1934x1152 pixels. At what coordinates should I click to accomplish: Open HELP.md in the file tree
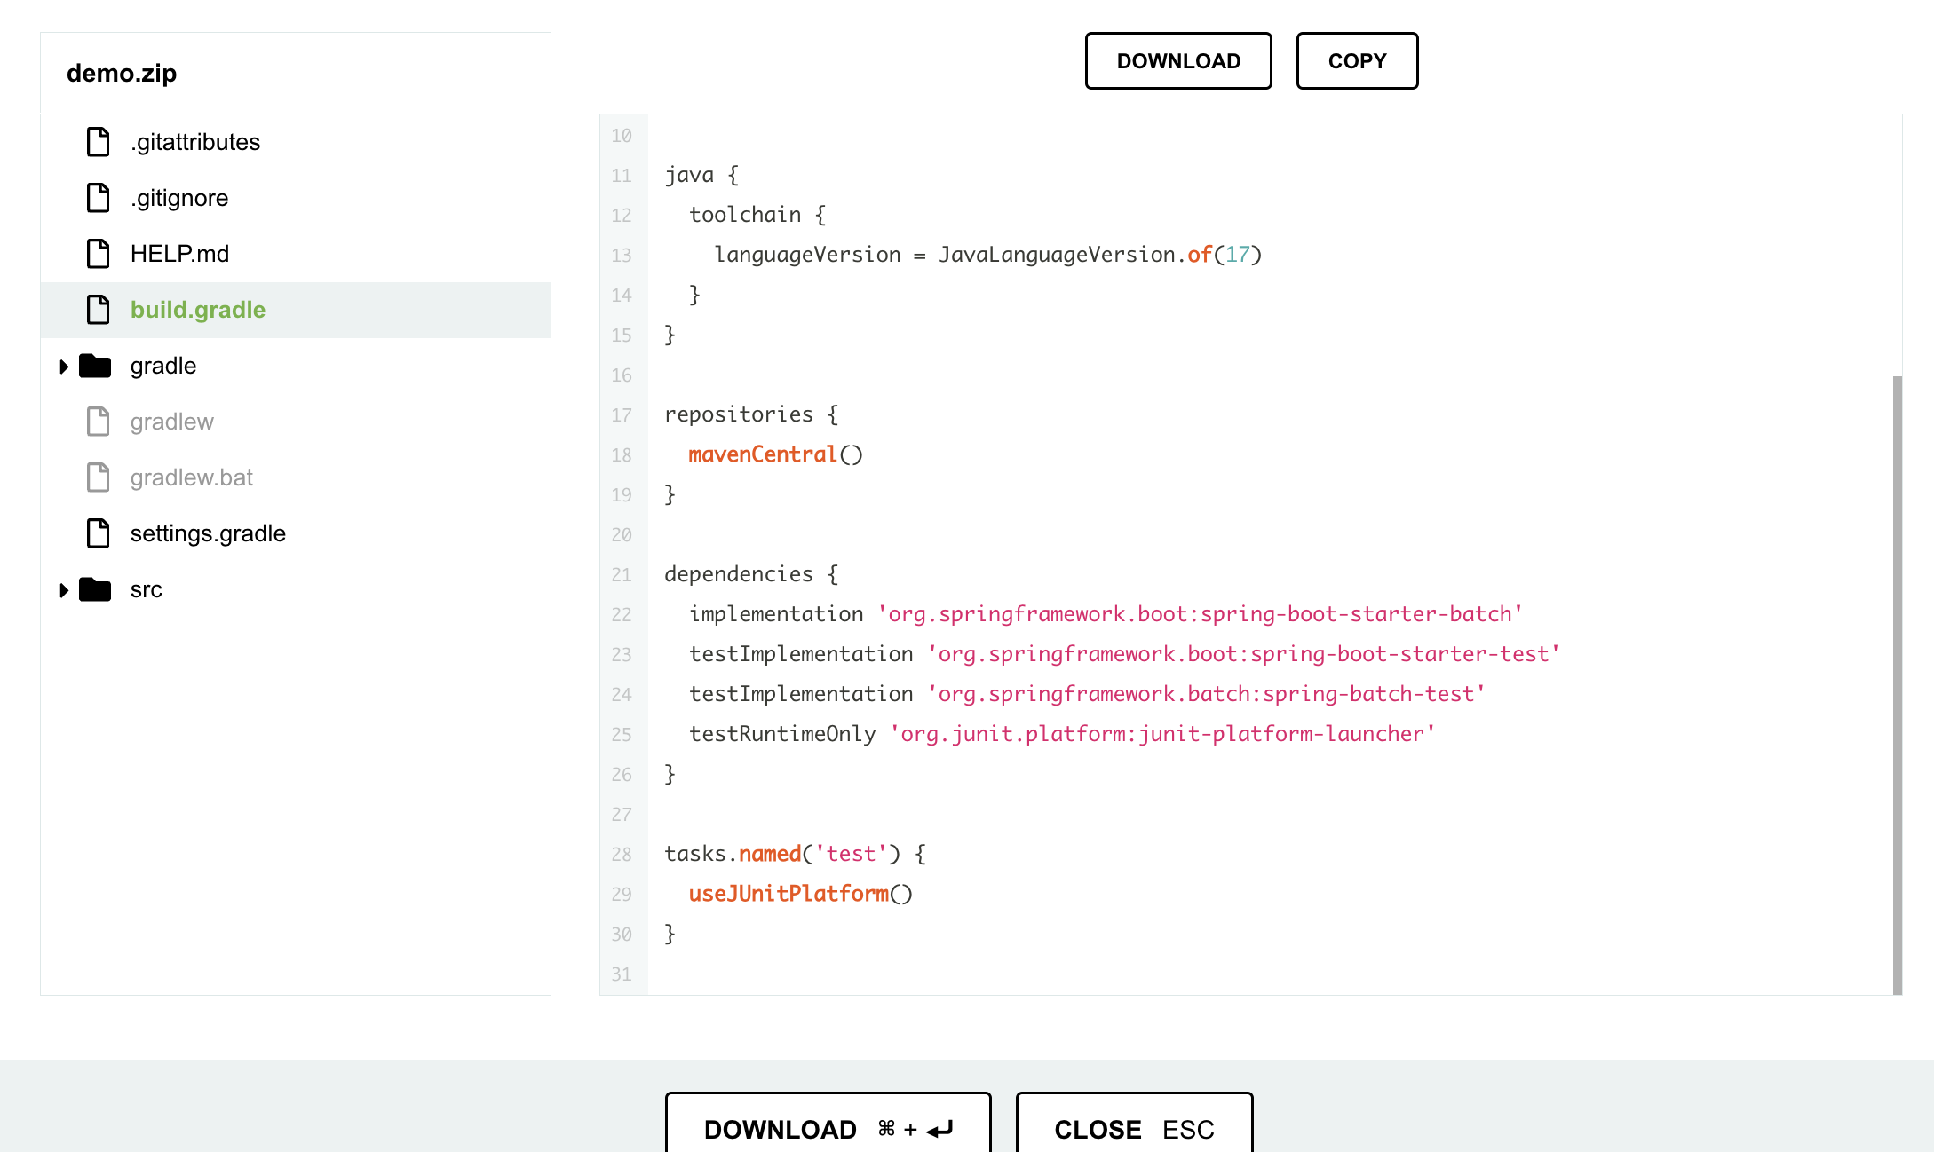tap(179, 254)
